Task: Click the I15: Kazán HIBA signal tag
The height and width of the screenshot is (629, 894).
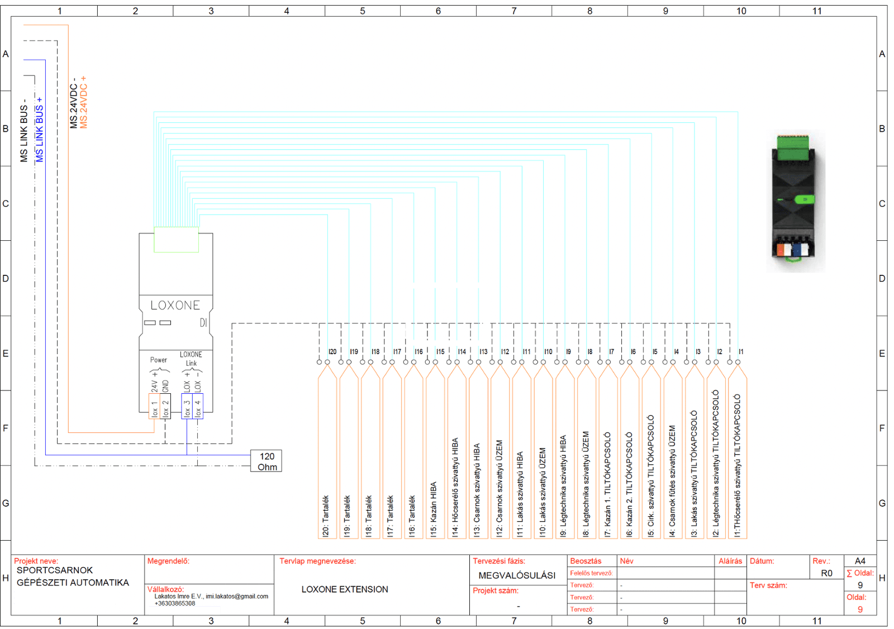Action: tap(434, 508)
